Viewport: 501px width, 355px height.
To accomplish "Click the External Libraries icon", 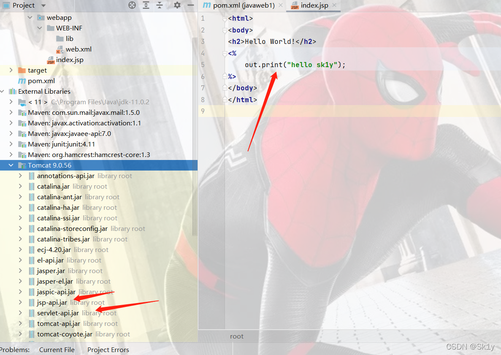I will pos(13,91).
